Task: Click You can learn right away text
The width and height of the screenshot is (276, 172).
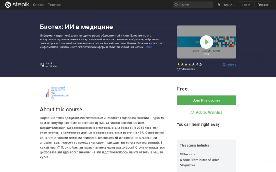Action: 198,124
